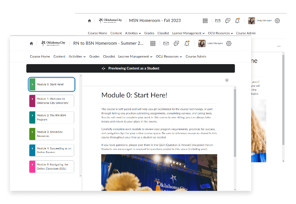Select Module 0: Start Here! in sidebar
The height and width of the screenshot is (204, 296).
coord(52,84)
